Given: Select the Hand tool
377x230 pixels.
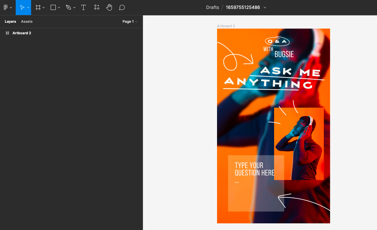Looking at the screenshot, I should coord(109,7).
